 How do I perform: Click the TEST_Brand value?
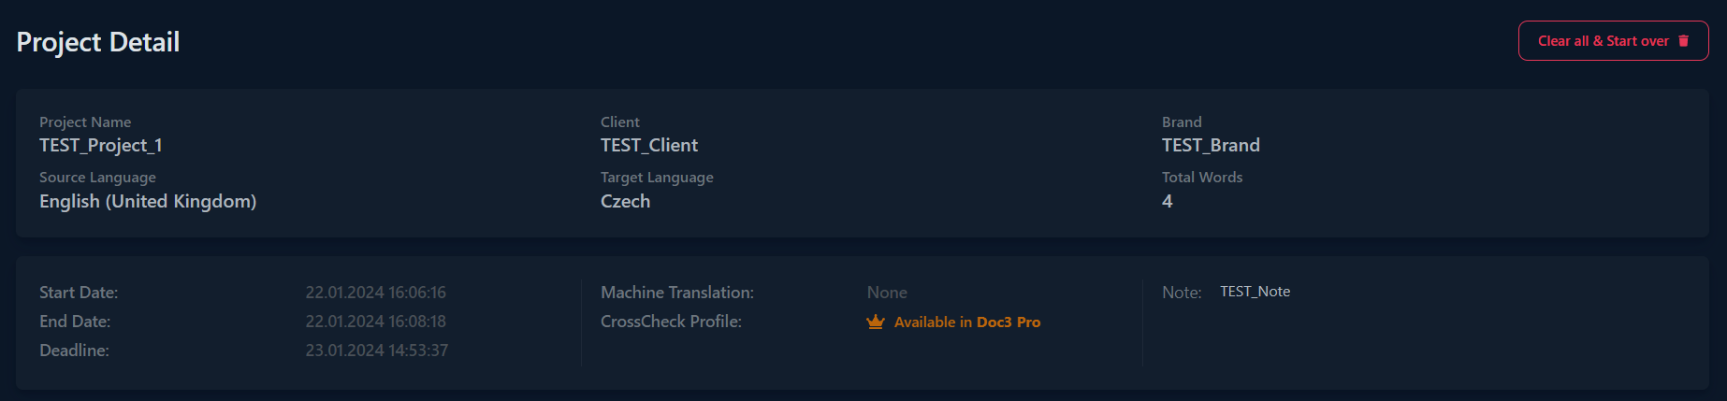pyautogui.click(x=1211, y=145)
